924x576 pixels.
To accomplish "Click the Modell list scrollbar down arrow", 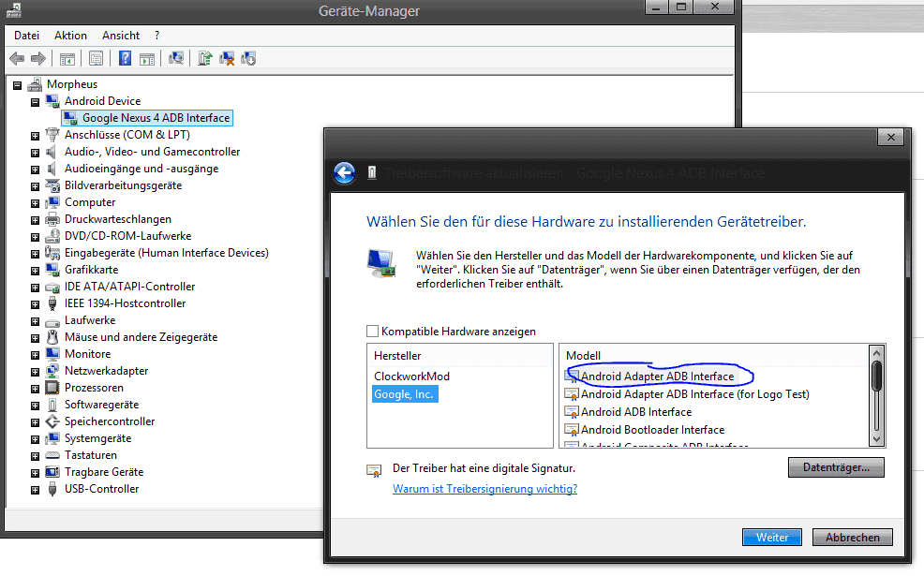I will pyautogui.click(x=876, y=438).
